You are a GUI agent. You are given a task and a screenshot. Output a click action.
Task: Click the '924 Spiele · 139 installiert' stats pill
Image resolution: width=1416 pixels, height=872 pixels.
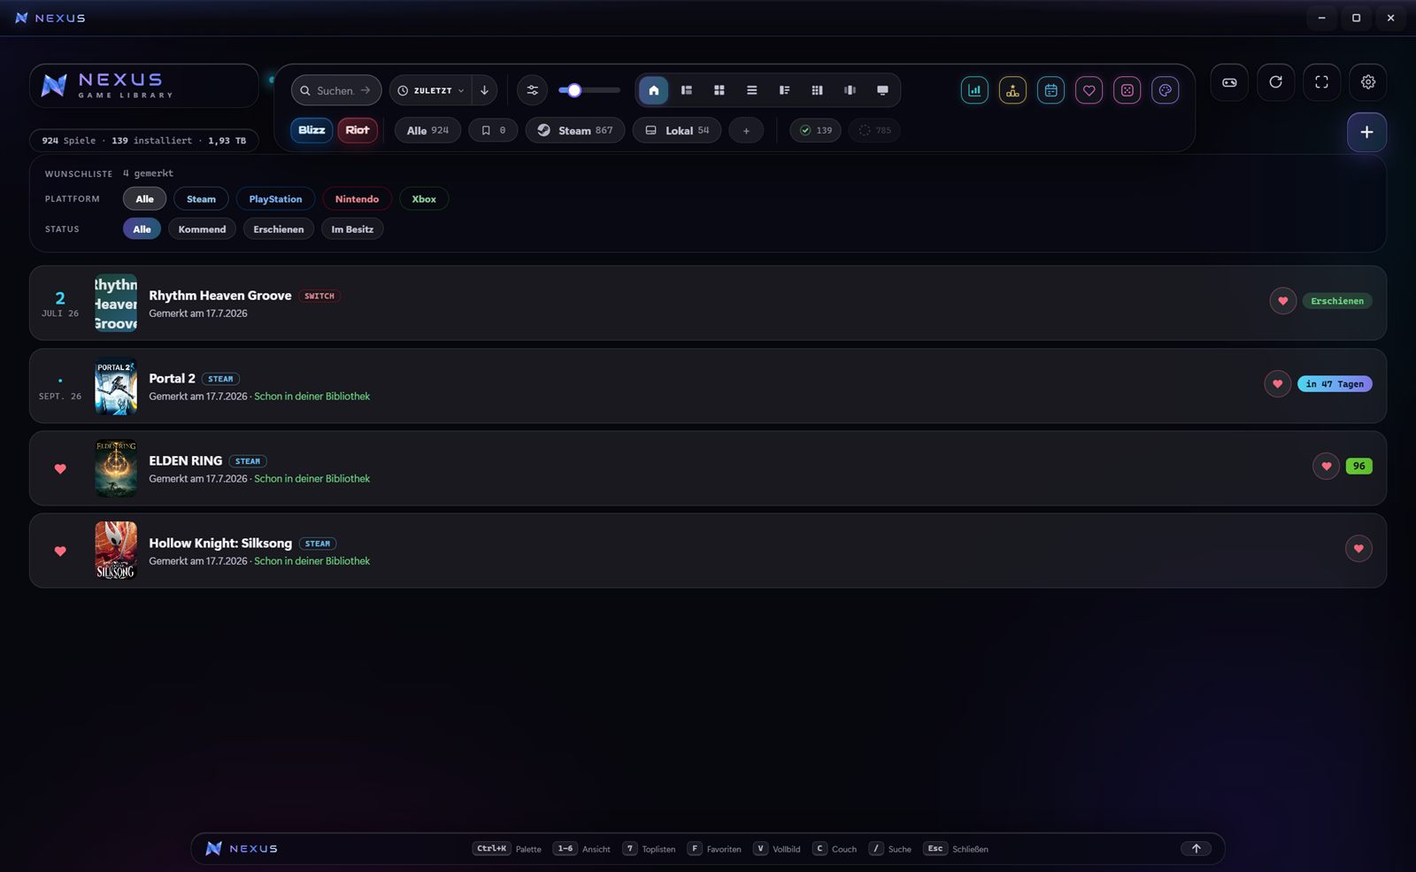[144, 140]
